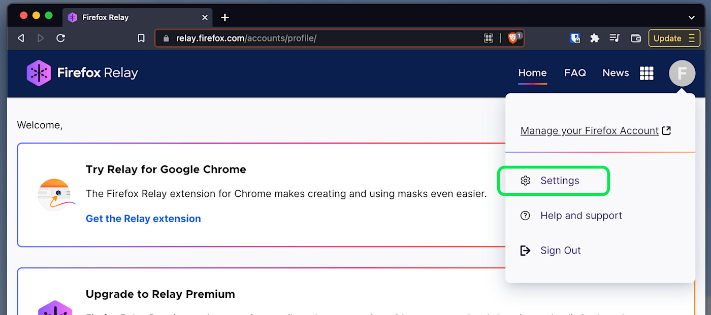Click the padlock in the address bar
Image resolution: width=711 pixels, height=315 pixels.
pyautogui.click(x=166, y=38)
